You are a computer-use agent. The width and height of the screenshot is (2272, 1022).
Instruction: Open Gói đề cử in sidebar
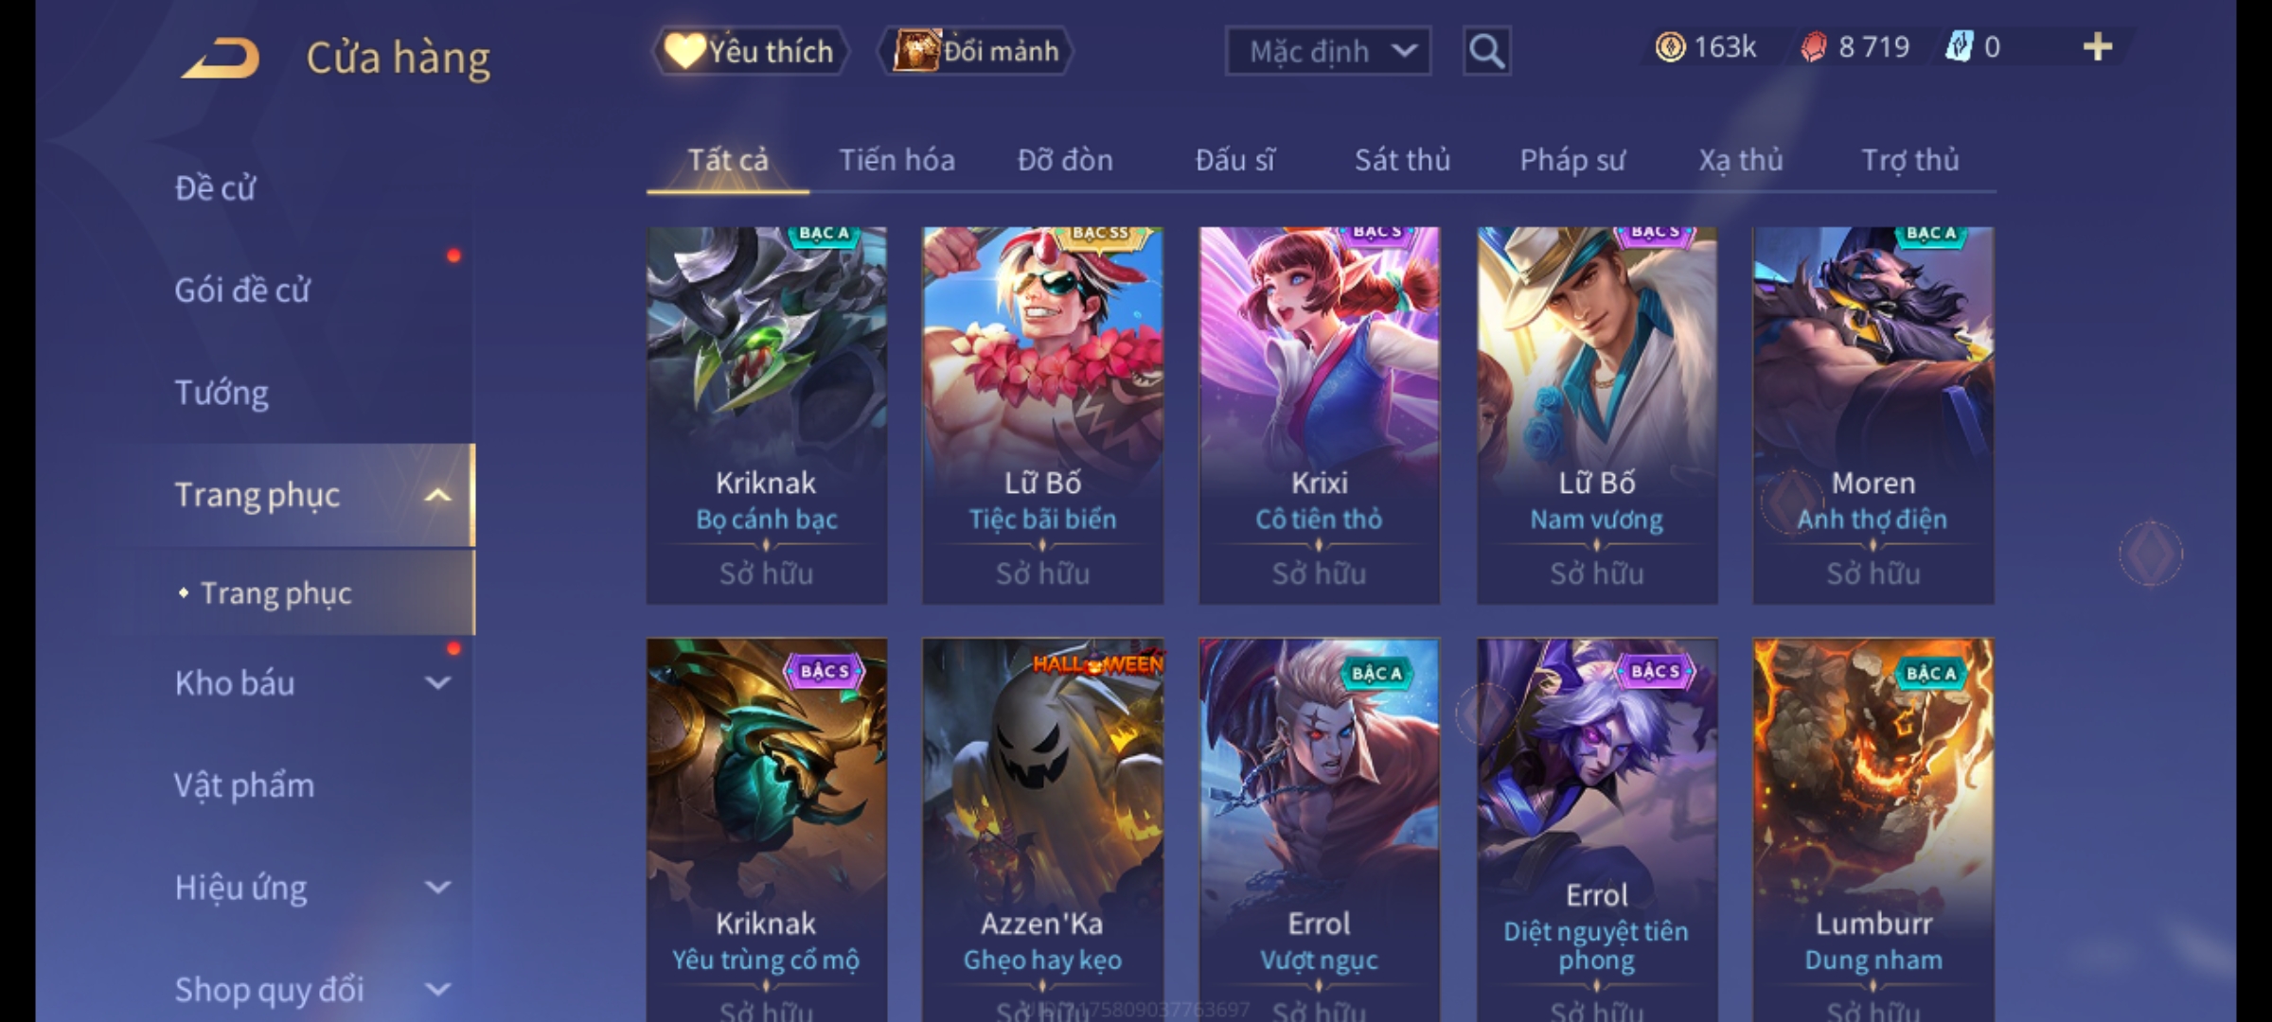click(x=242, y=290)
